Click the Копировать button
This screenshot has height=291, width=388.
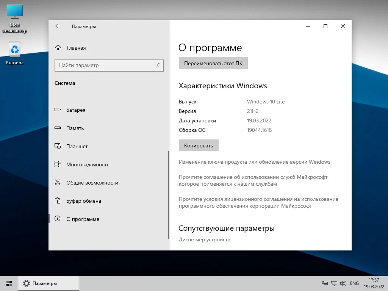(x=199, y=145)
